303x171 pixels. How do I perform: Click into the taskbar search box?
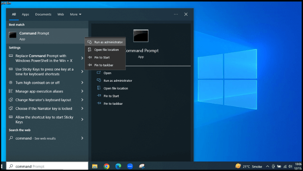click(x=47, y=166)
